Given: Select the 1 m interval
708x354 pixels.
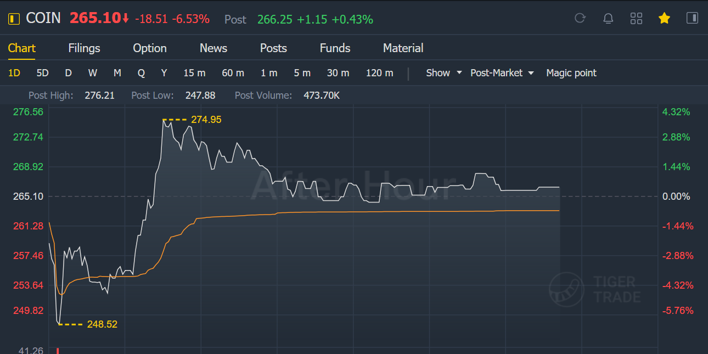Looking at the screenshot, I should tap(269, 73).
